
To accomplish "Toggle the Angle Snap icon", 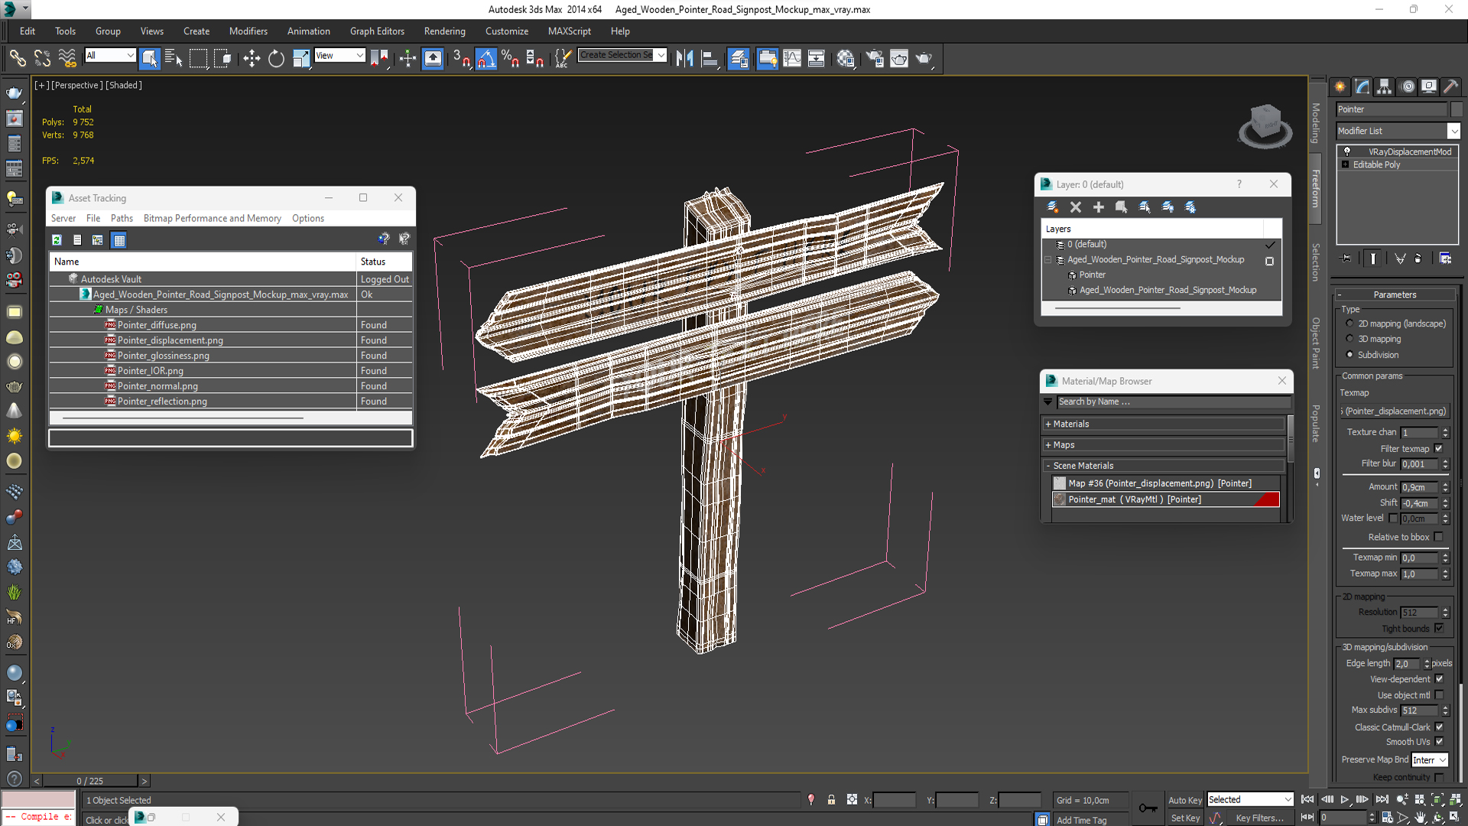I will tap(486, 58).
